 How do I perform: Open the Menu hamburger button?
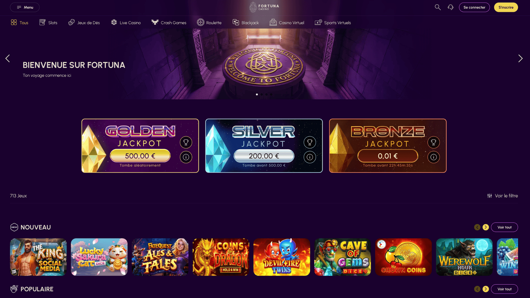(x=25, y=7)
